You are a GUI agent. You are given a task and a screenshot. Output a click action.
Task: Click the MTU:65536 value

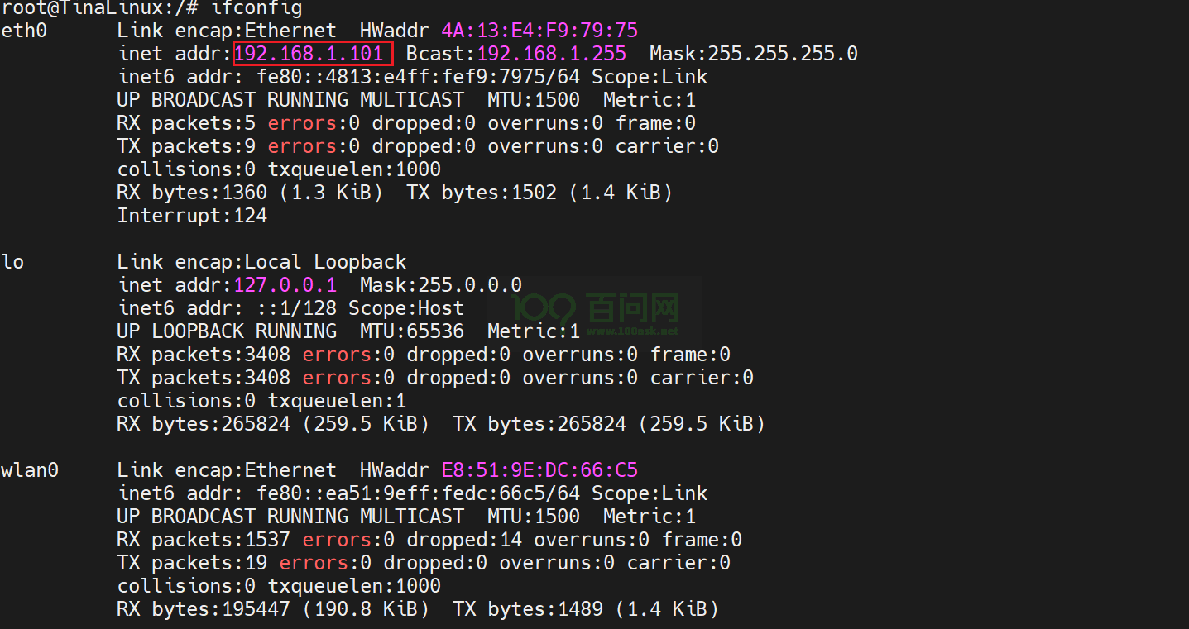(412, 332)
